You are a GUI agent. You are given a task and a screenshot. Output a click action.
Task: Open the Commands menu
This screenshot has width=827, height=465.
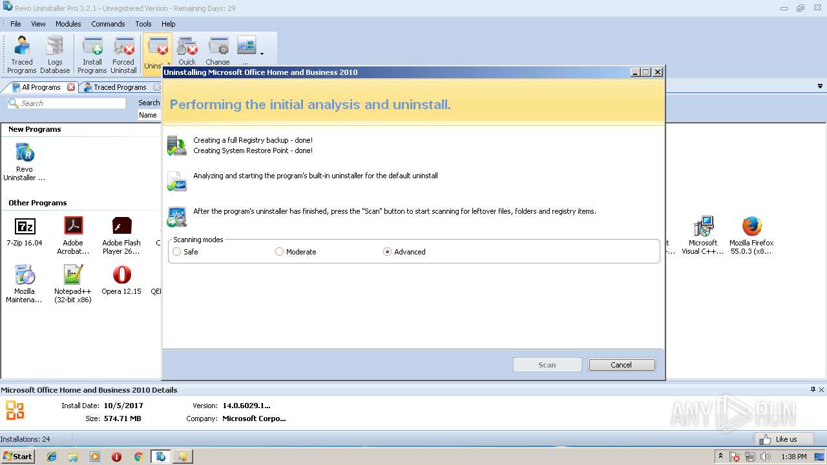coord(108,24)
